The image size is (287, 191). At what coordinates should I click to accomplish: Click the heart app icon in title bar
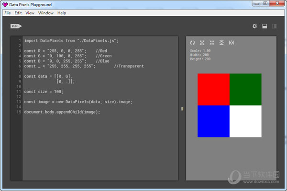pyautogui.click(x=5, y=4)
